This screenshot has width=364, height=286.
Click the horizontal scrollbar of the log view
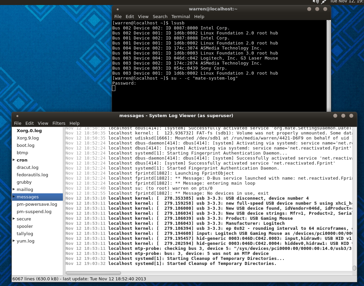coord(93,273)
